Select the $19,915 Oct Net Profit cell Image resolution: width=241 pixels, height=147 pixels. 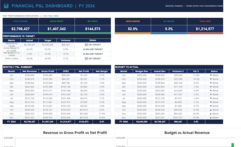pyautogui.click(x=84, y=110)
